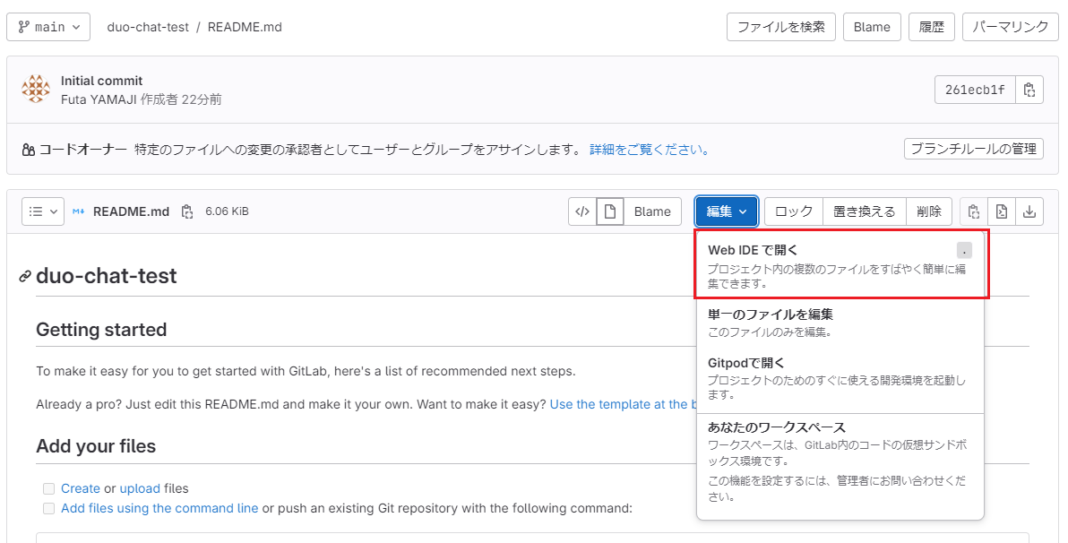
Task: Click the anchor link icon beside duo-chat-test
Action: pyautogui.click(x=25, y=277)
